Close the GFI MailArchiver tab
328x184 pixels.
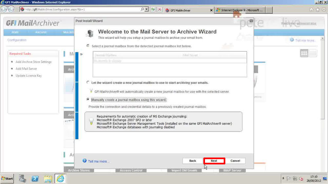(x=211, y=10)
